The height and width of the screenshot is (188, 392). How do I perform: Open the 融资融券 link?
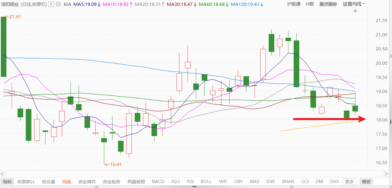pos(328,4)
